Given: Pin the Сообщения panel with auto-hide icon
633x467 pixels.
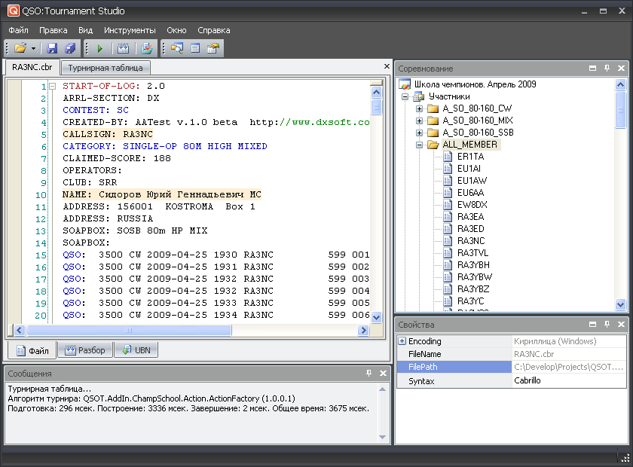Looking at the screenshot, I should pos(368,374).
